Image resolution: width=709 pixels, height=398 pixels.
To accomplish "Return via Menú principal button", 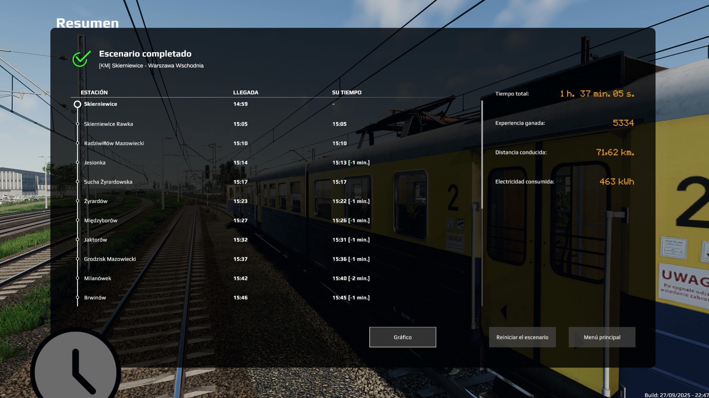I will click(x=602, y=337).
